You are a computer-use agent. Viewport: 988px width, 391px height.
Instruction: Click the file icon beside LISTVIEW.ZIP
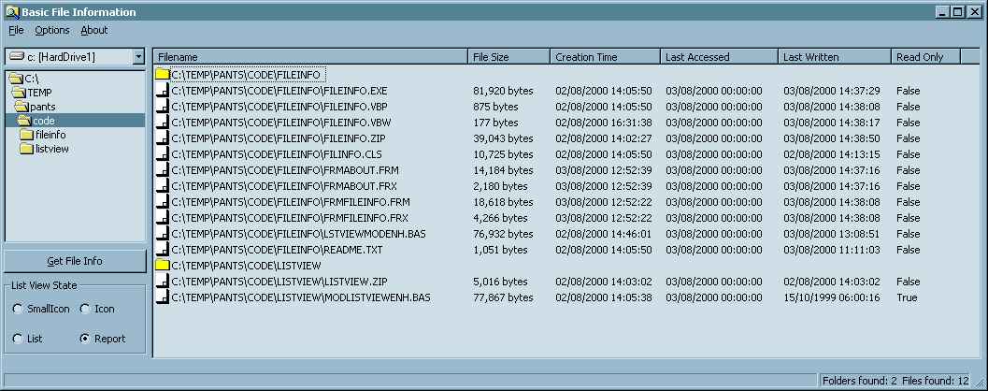[163, 282]
